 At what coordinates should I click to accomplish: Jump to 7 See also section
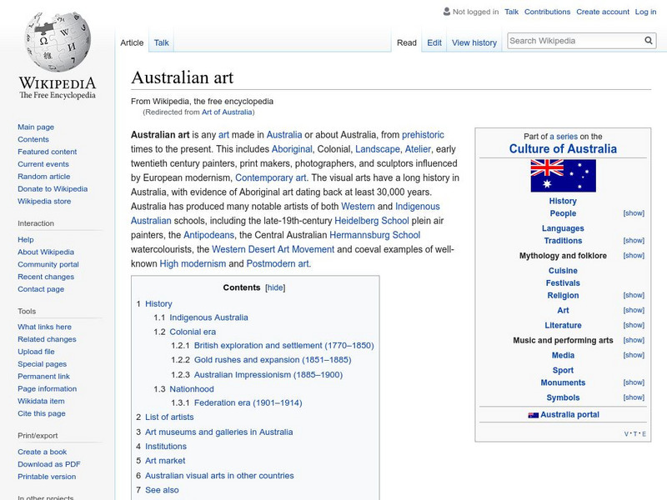coord(162,490)
